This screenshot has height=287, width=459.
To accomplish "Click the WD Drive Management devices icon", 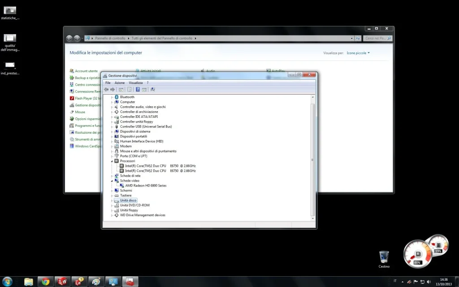I will pos(117,215).
